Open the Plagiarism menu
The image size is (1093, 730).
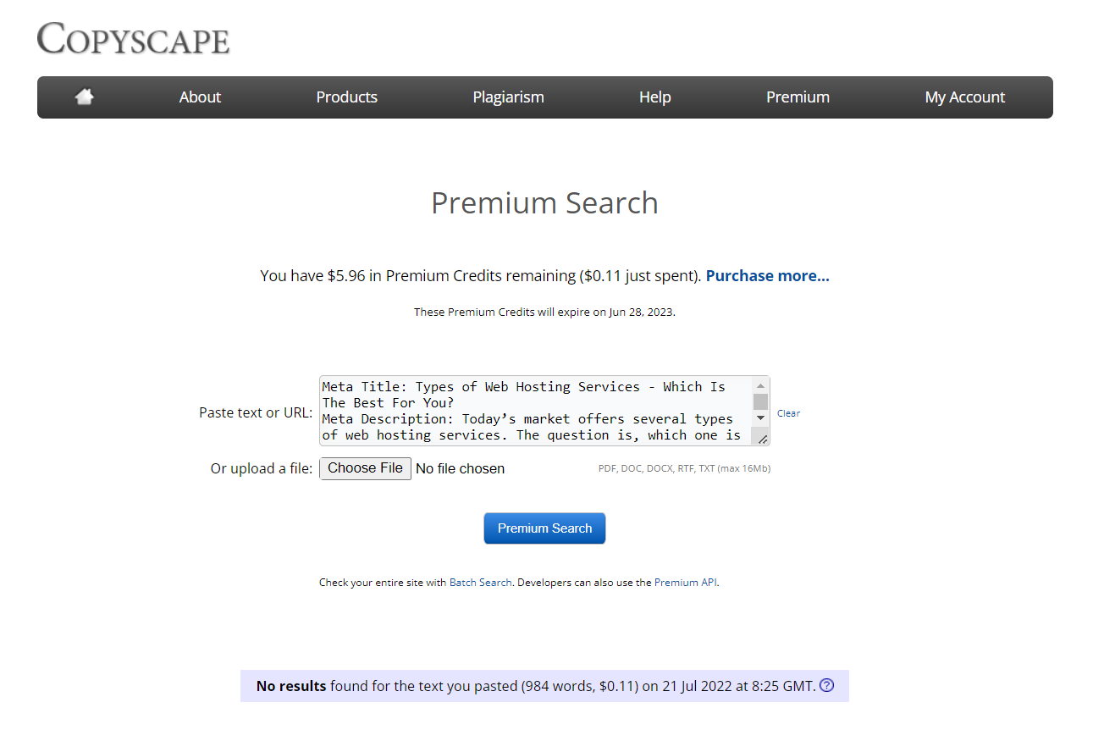pyautogui.click(x=508, y=97)
